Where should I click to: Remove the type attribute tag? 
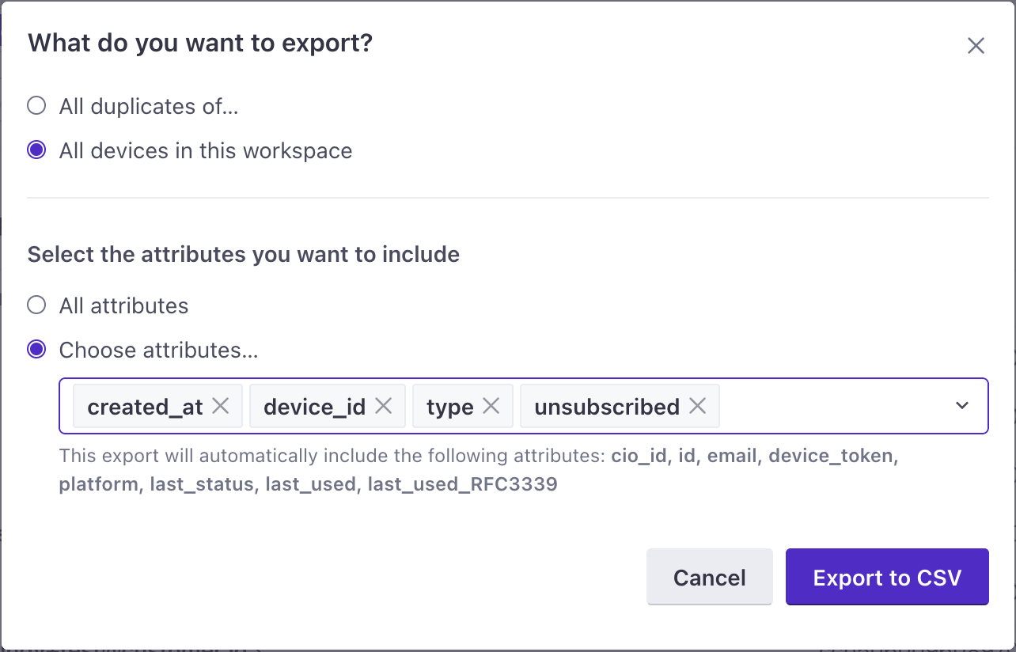(491, 406)
